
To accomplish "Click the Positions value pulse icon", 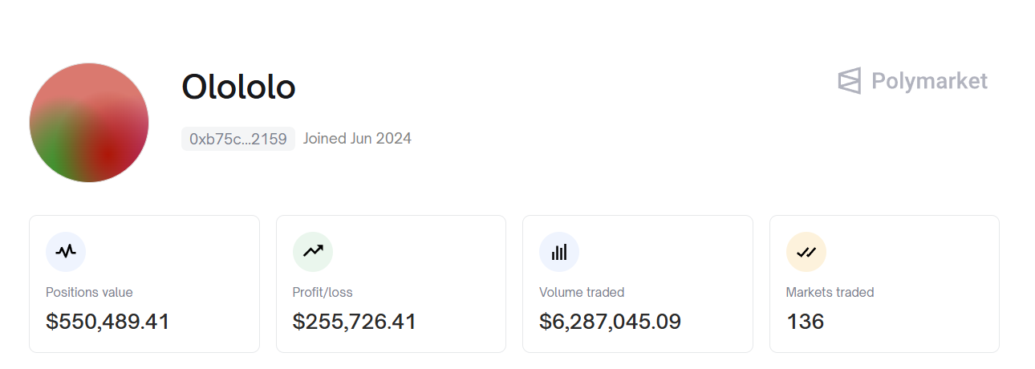I will coord(66,252).
